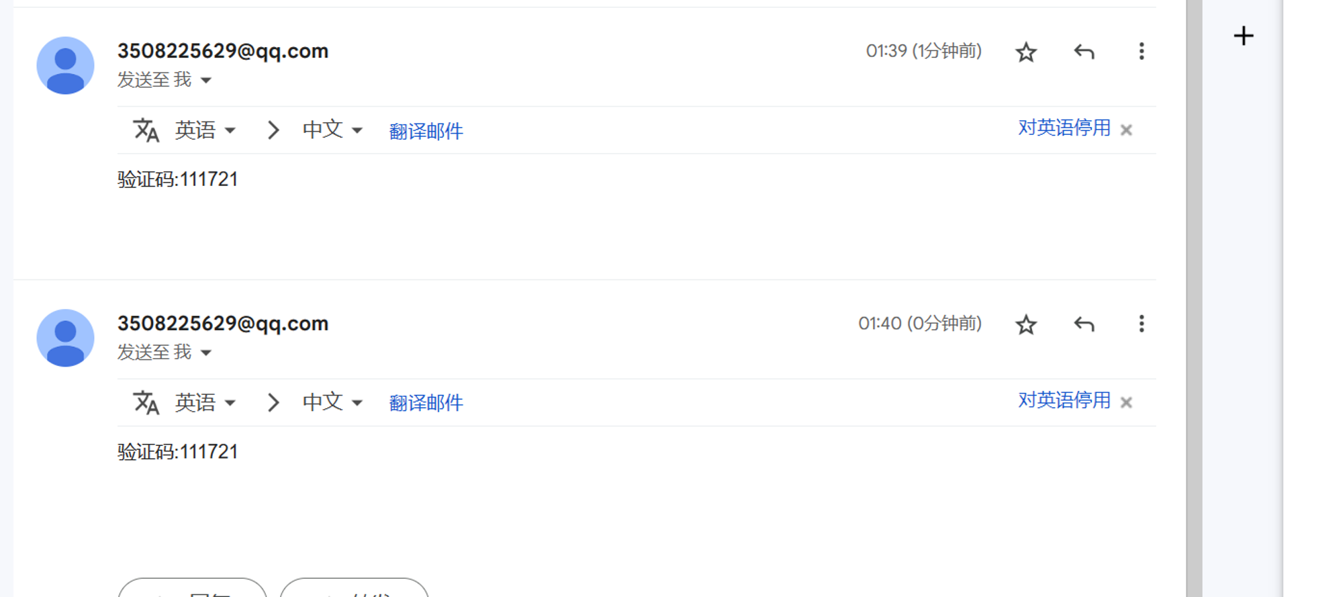Reply to the 01:39 message

[x=1084, y=52]
